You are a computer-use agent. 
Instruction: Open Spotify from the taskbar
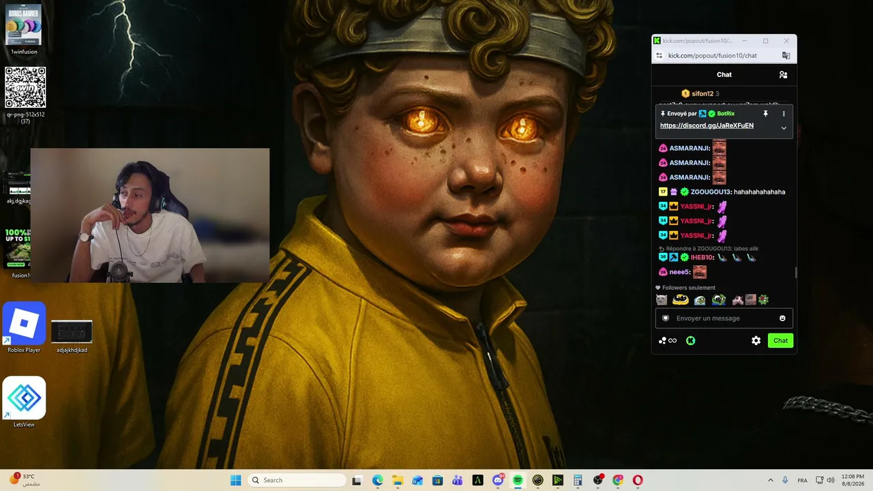tap(518, 480)
